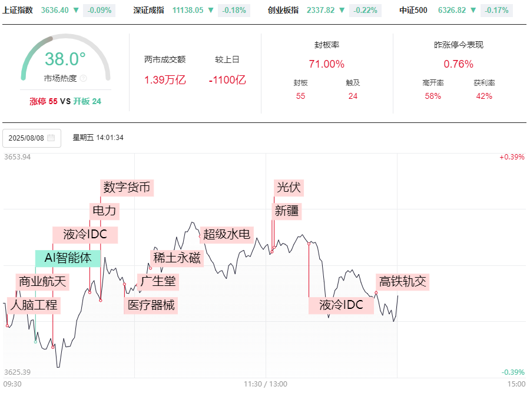Image resolution: width=530 pixels, height=393 pixels.
Task: Select the green AI智能体 sector tag
Action: point(68,258)
